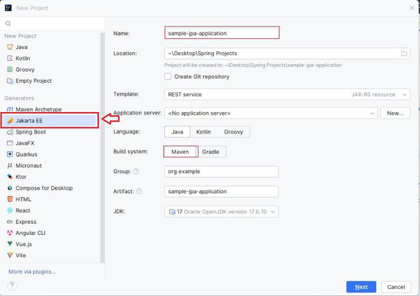420x296 pixels.
Task: Switch build system to Gradle
Action: (x=211, y=152)
